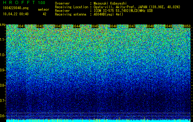Click the 'meteor' label
193x122 pixels.
point(44,9)
